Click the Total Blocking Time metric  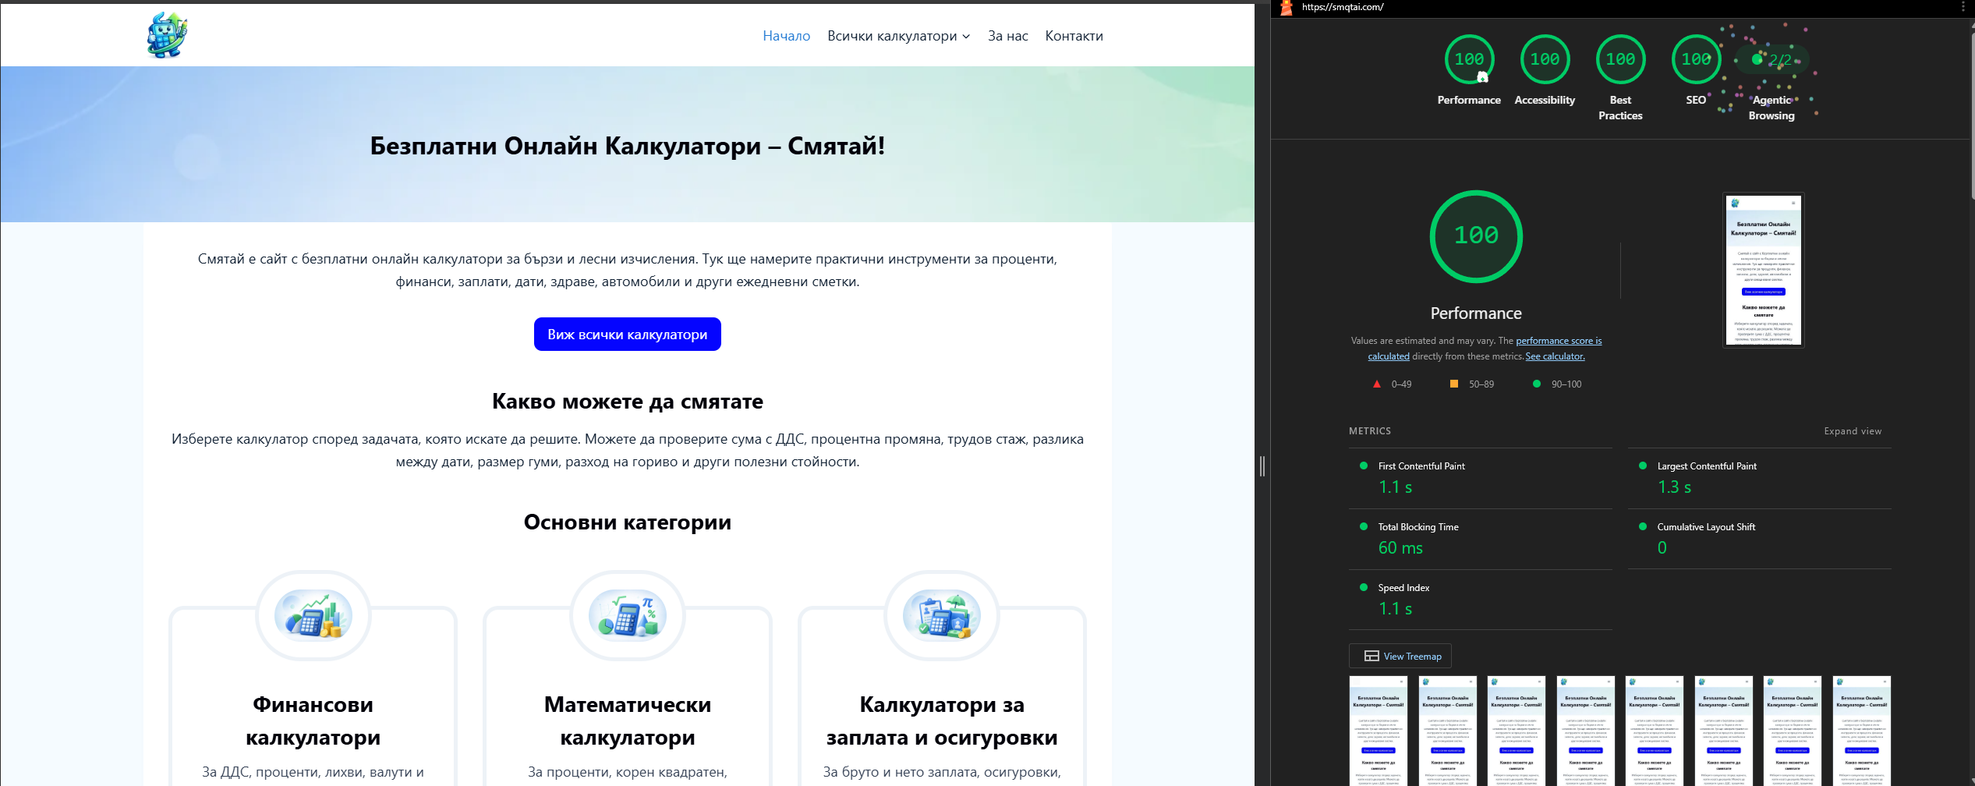(x=1481, y=539)
